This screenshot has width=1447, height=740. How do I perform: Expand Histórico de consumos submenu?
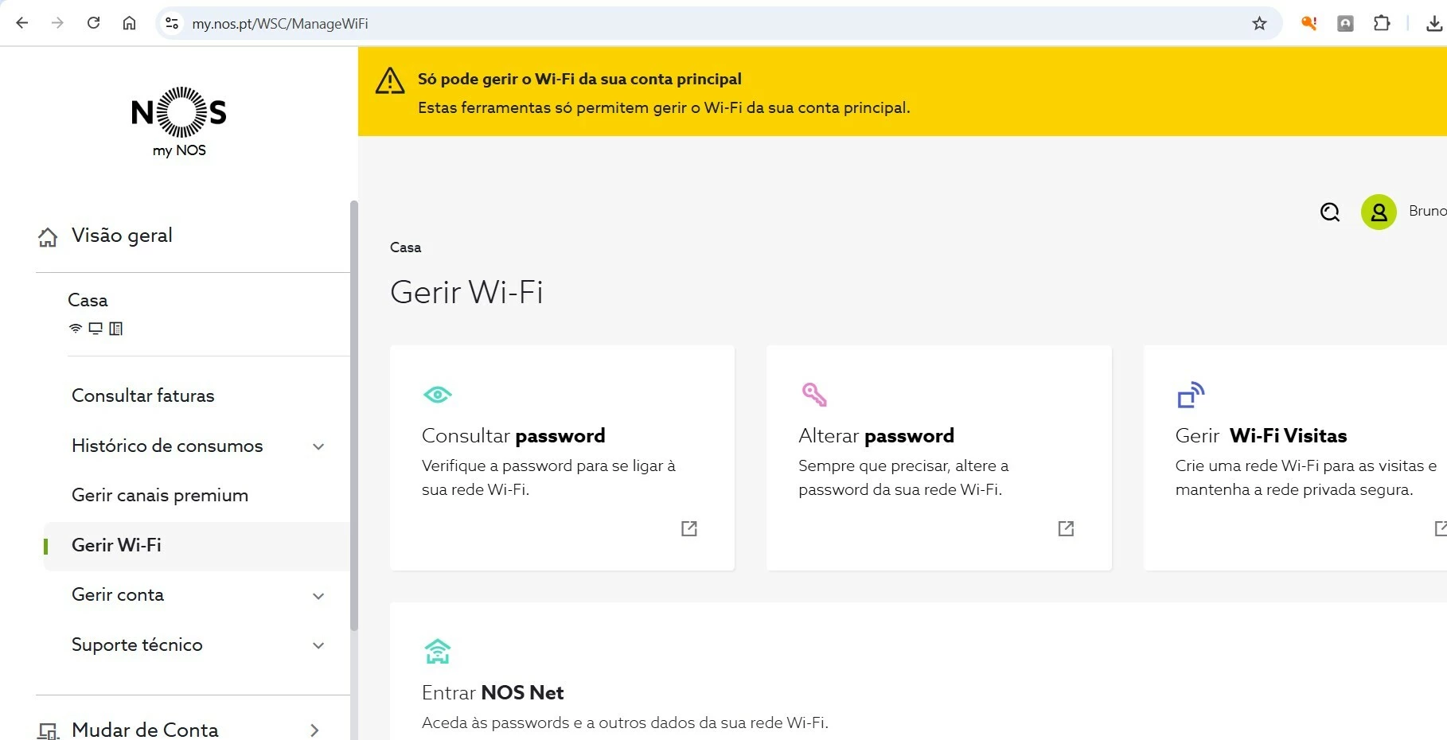coord(318,446)
